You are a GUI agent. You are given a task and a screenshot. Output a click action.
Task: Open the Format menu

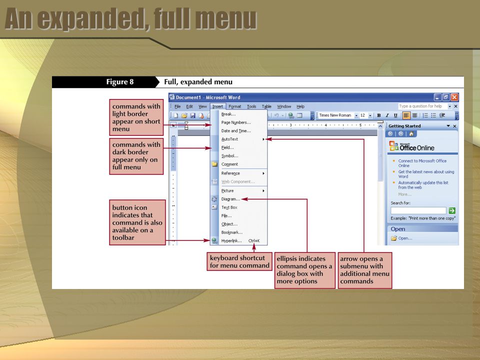(x=235, y=106)
